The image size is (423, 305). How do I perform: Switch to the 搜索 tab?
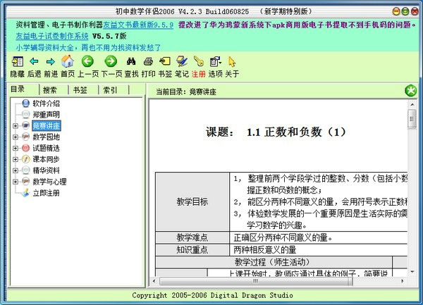[50, 90]
